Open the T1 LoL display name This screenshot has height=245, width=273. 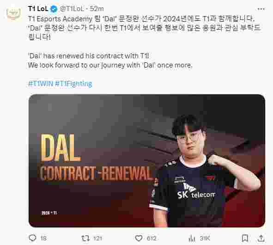[x=38, y=9]
